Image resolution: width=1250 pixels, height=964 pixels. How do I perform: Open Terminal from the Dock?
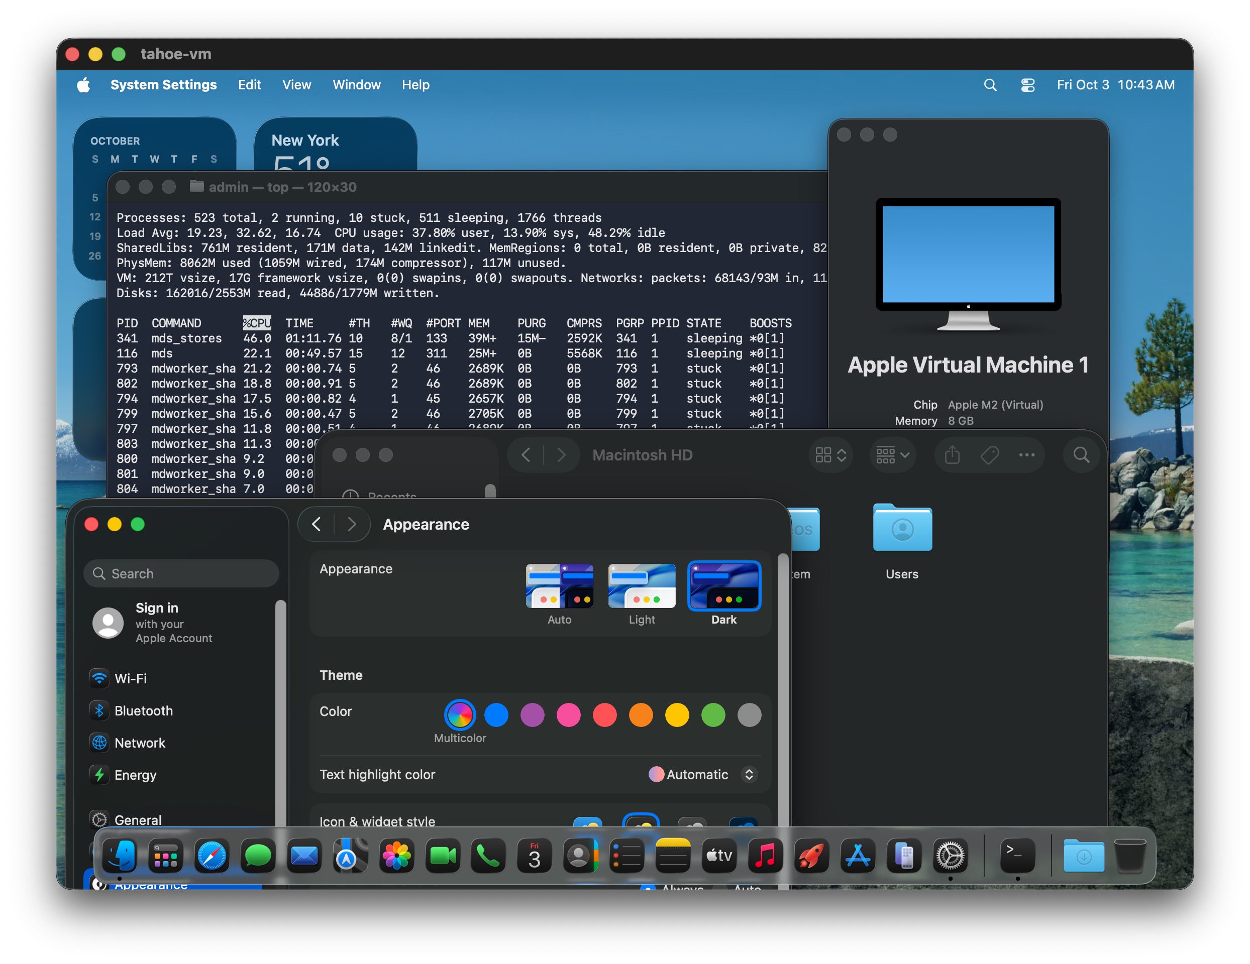[x=1017, y=856]
